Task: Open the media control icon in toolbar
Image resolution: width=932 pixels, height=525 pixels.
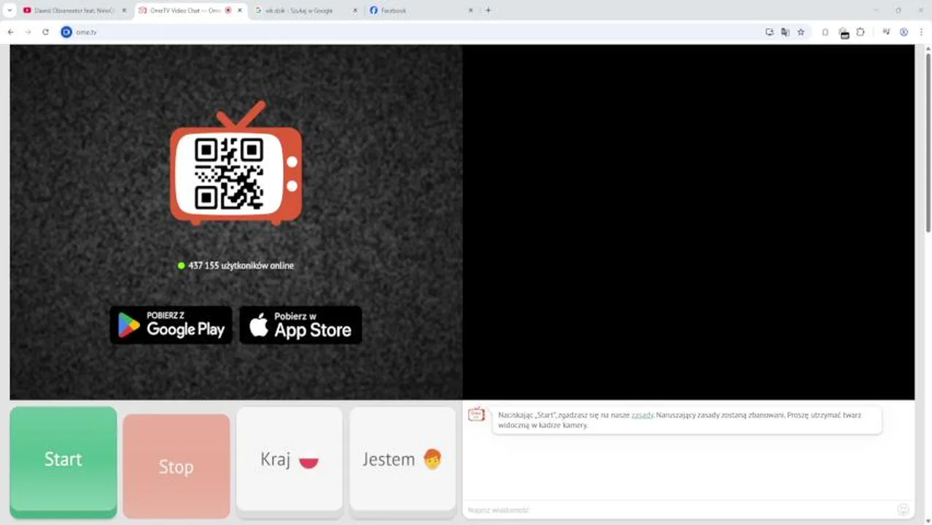Action: [x=886, y=32]
